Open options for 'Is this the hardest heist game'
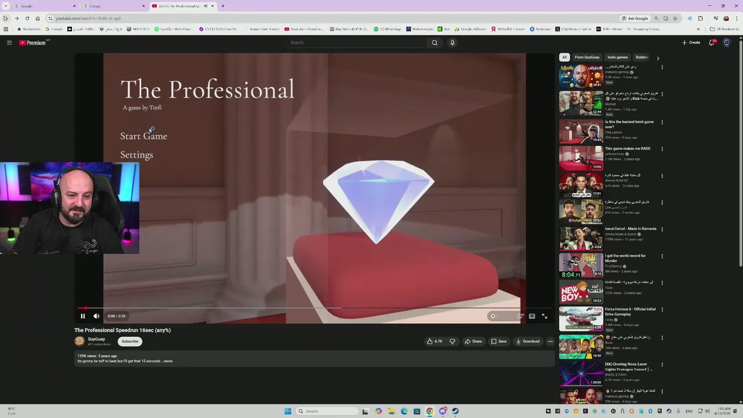The image size is (743, 418). [x=662, y=122]
